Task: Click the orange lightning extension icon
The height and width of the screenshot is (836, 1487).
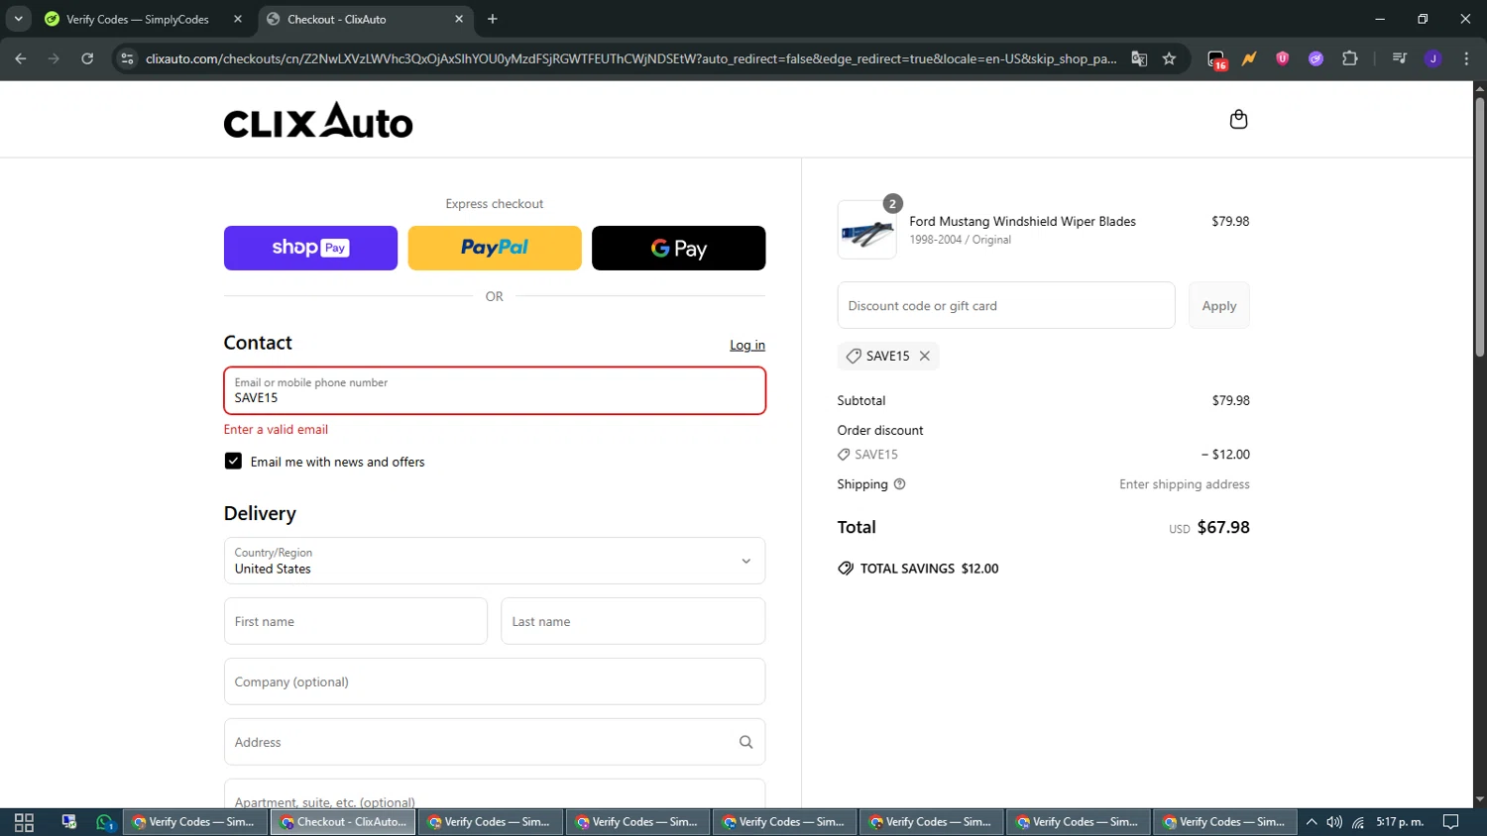Action: 1249,58
